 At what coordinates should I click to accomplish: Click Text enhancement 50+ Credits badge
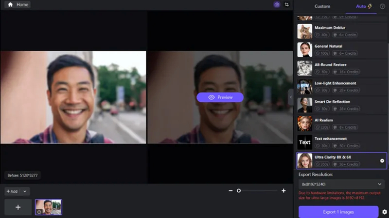(x=346, y=146)
